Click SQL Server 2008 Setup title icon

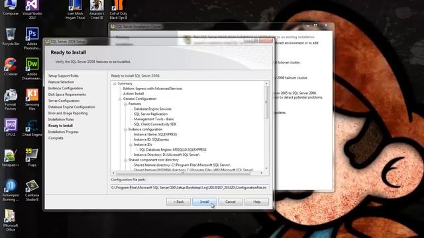tap(48, 42)
